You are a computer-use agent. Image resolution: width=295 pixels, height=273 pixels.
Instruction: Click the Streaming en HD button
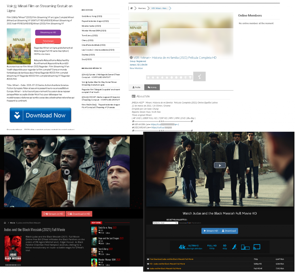(x=48, y=33)
